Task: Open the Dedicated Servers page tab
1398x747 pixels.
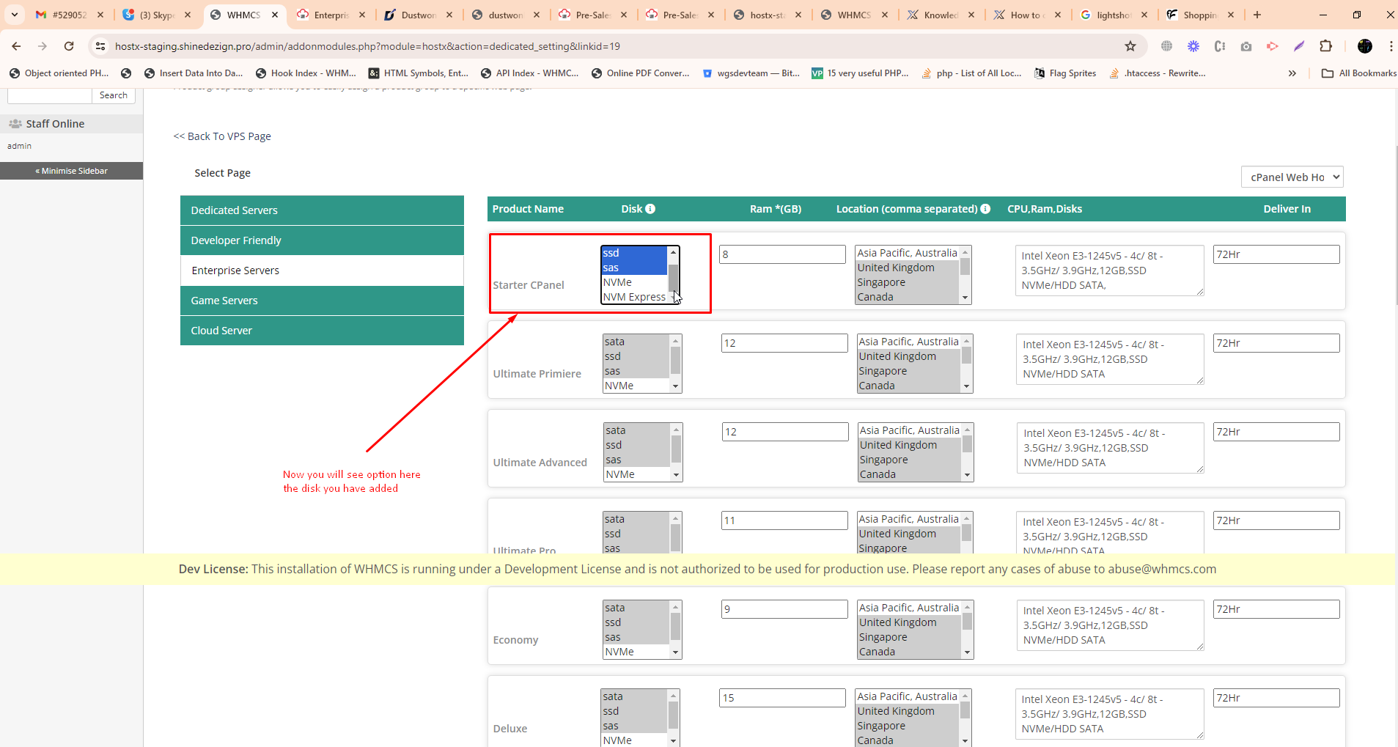Action: [x=322, y=210]
